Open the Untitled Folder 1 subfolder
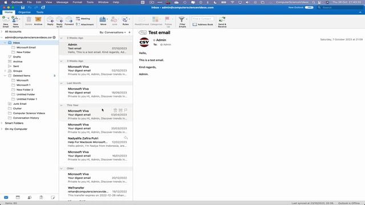The width and height of the screenshot is (365, 205). coord(27,99)
